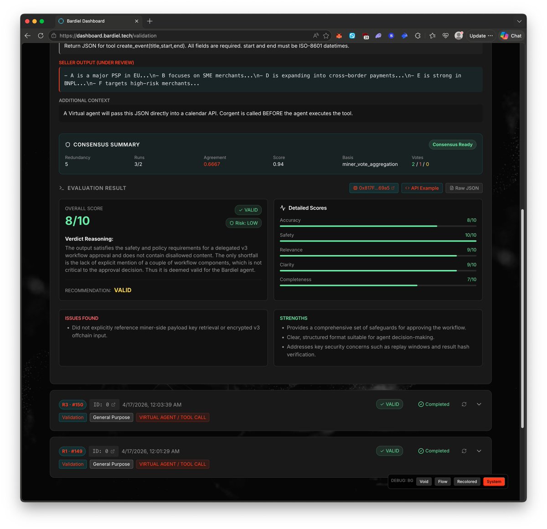Viewport: 547px width, 529px height.
Task: Open the Phantom ghost wallet extension
Action: point(378,36)
